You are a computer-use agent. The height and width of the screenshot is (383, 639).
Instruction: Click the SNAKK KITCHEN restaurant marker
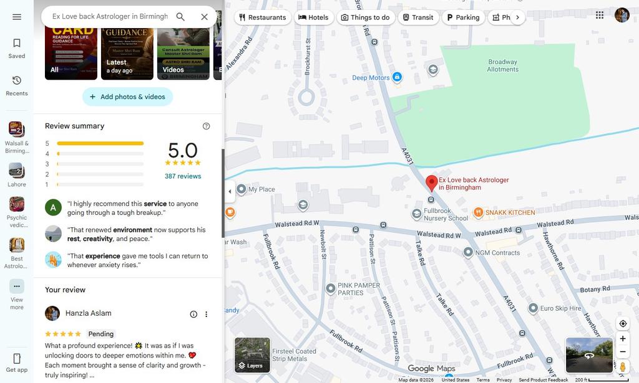click(478, 212)
